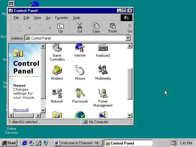Launch Outlook Express from Quick Launch
Screen dimensions: 196x147
coord(32,143)
